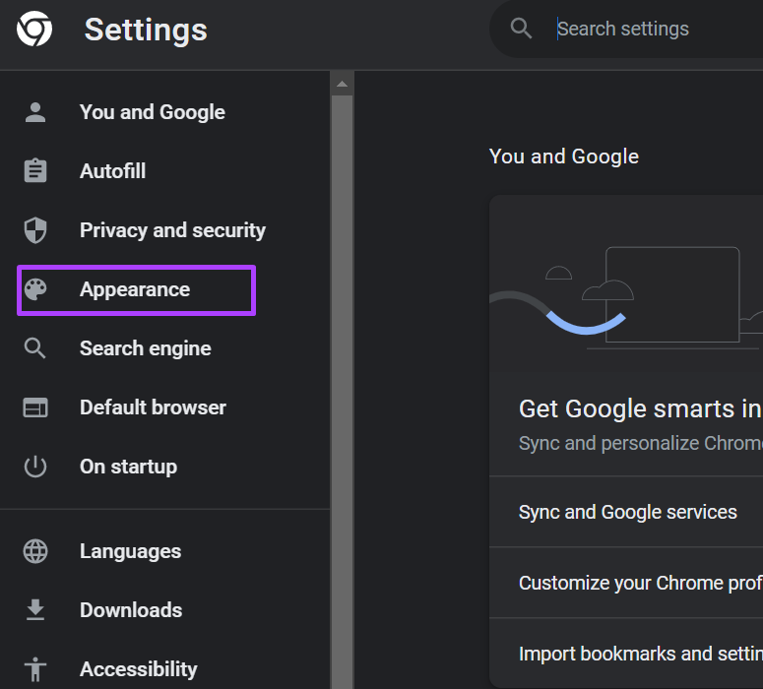This screenshot has width=763, height=689.
Task: Click the Downloads arrow icon
Action: pos(35,610)
